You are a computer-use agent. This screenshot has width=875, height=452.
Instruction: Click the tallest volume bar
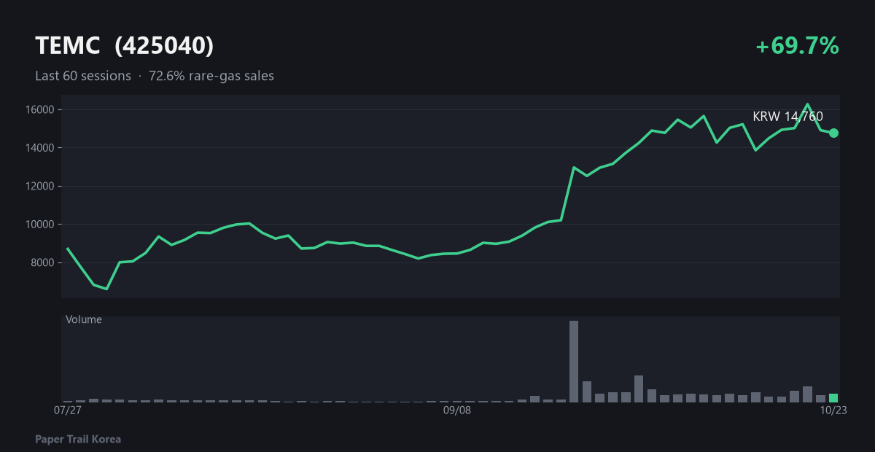pyautogui.click(x=574, y=362)
